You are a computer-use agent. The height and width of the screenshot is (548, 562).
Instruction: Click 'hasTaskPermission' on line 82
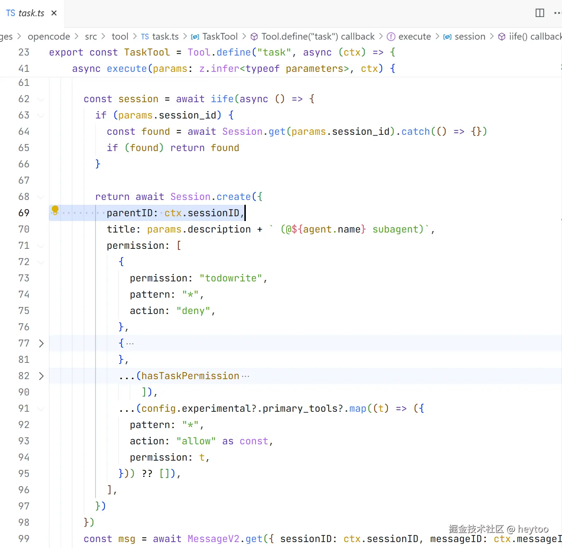pyautogui.click(x=190, y=376)
